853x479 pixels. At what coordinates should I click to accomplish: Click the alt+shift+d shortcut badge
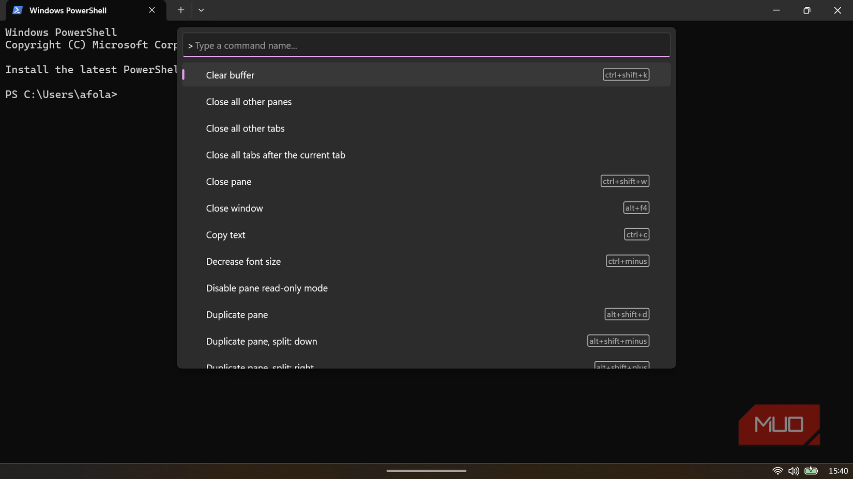(x=627, y=314)
